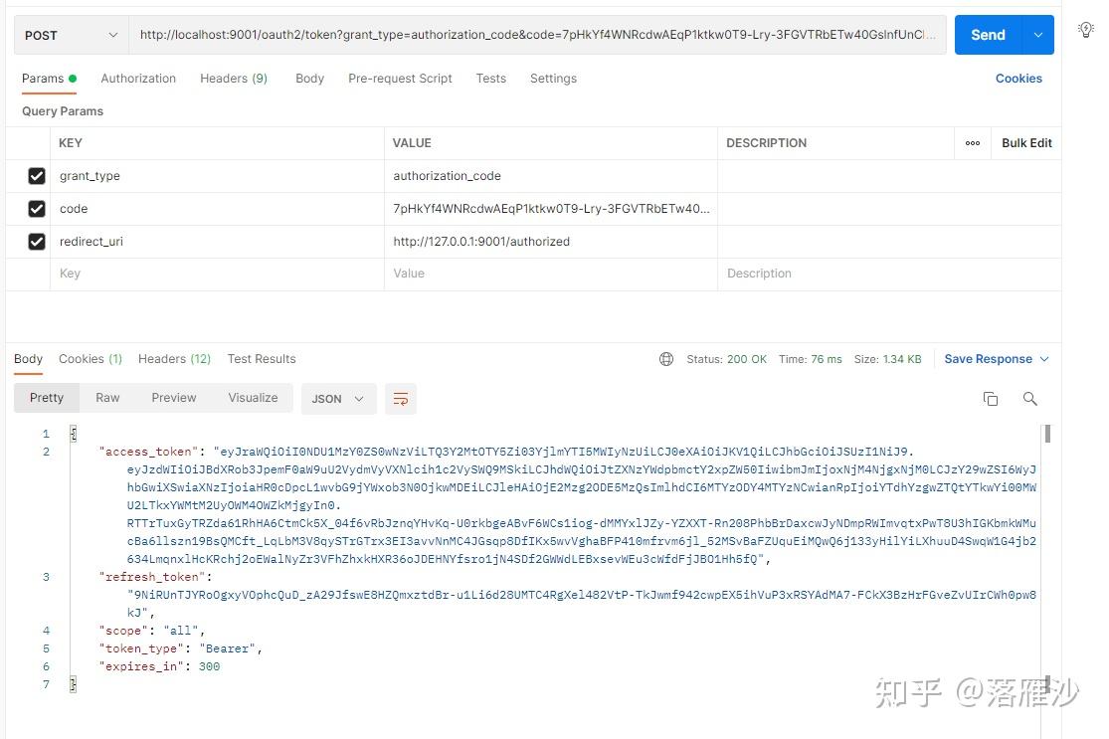This screenshot has width=1109, height=739.
Task: Open the Save Response dropdown
Action: (x=996, y=359)
